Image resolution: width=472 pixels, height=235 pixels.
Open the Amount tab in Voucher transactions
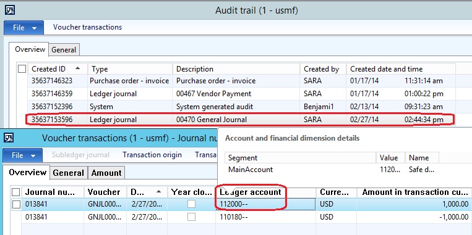point(106,173)
